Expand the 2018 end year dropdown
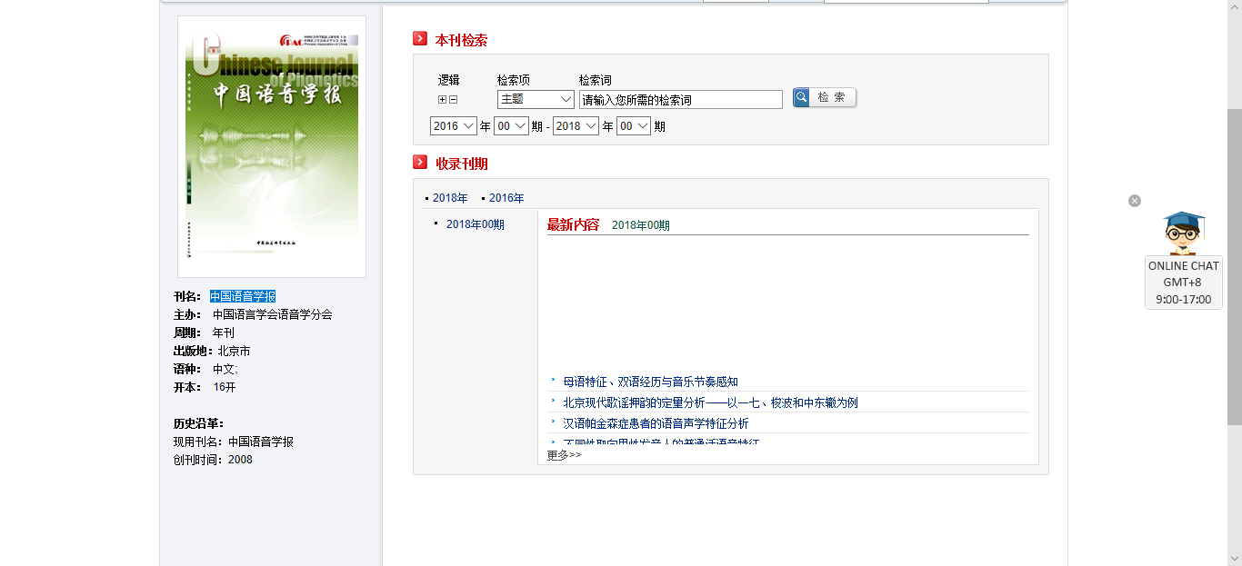The image size is (1242, 566). [x=576, y=126]
